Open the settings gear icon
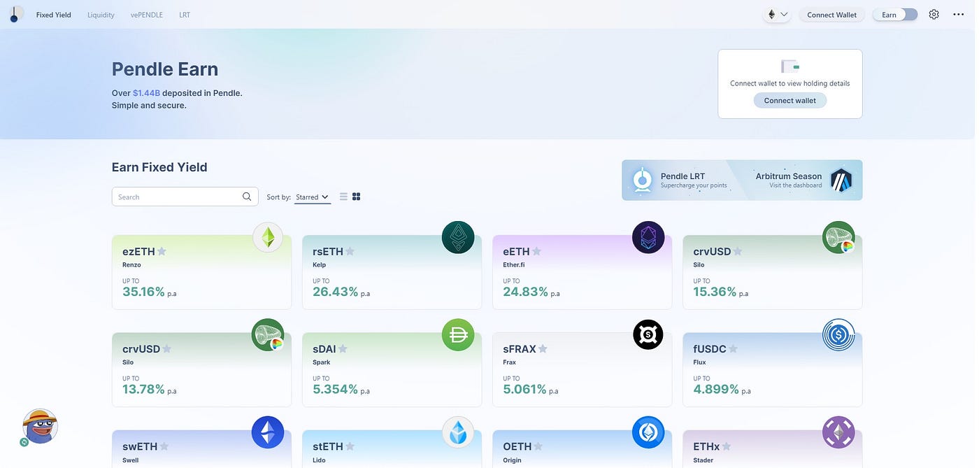979x468 pixels. point(934,15)
